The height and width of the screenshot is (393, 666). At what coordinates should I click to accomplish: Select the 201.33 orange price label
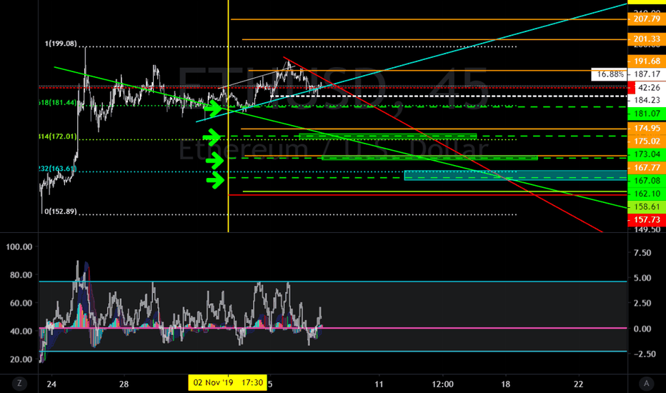[x=647, y=39]
